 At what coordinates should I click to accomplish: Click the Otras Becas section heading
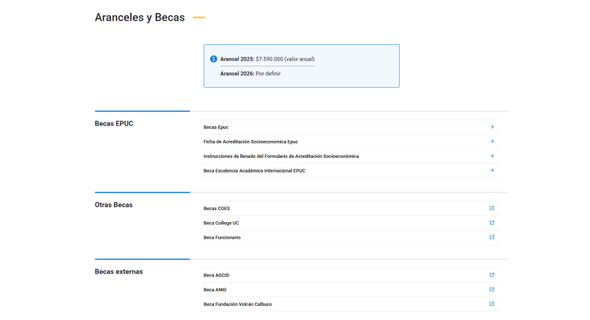point(114,205)
